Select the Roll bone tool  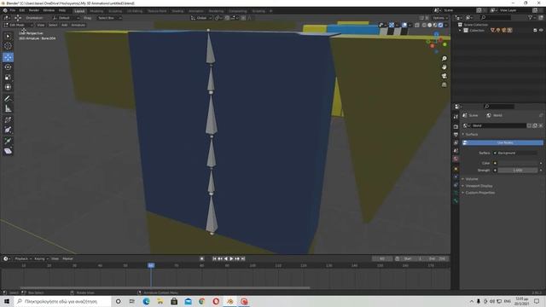(x=8, y=120)
